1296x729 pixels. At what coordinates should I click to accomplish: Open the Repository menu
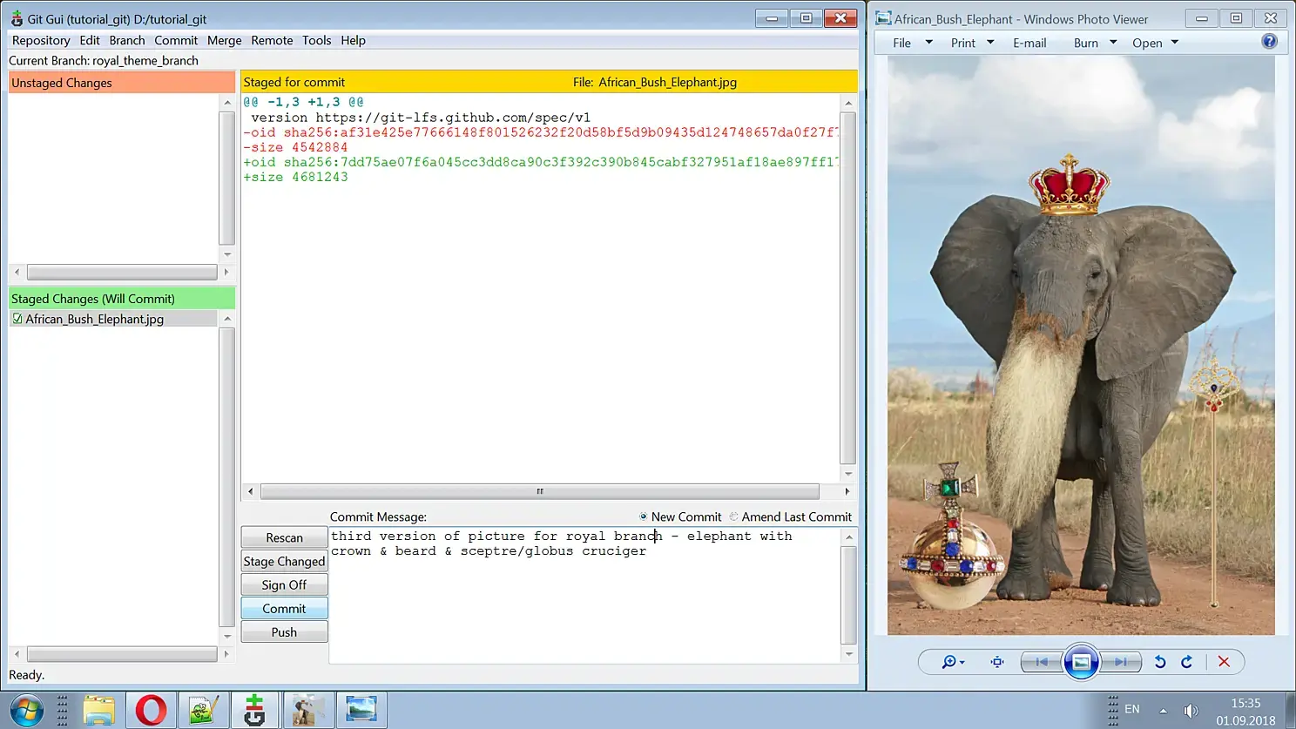(41, 40)
